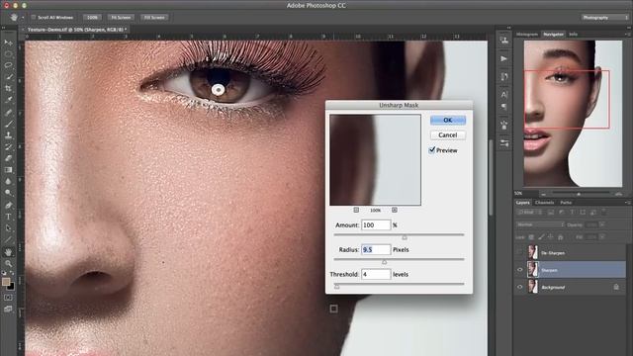Click the Fit Screen button
Viewport: 633px width, 356px height.
(x=121, y=18)
